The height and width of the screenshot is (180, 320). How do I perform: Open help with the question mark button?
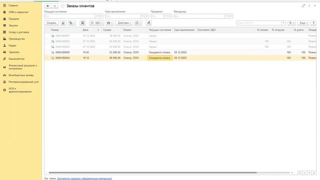313,23
